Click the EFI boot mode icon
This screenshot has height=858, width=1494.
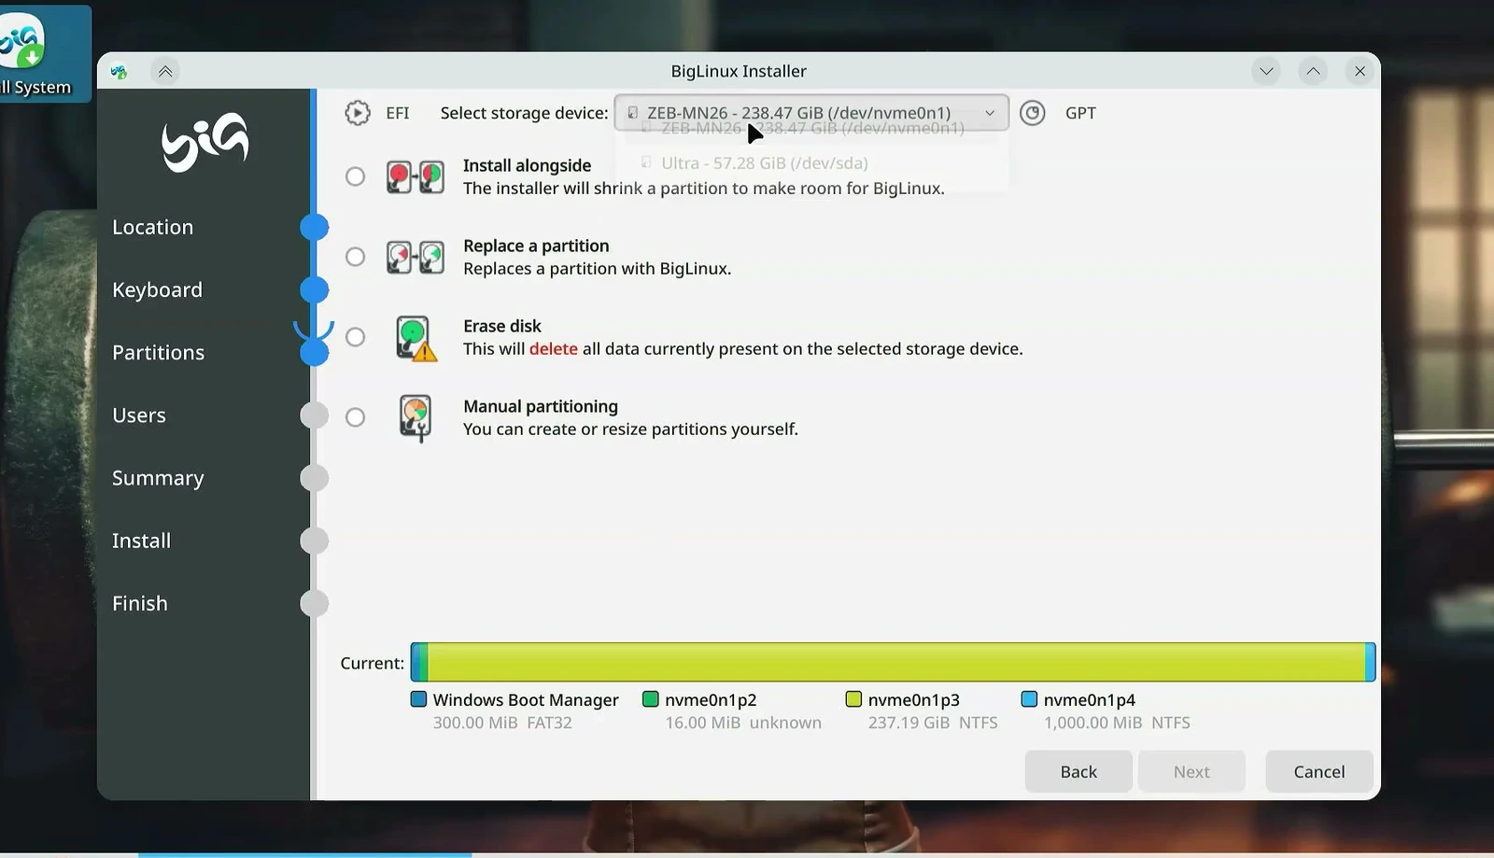pyautogui.click(x=357, y=113)
